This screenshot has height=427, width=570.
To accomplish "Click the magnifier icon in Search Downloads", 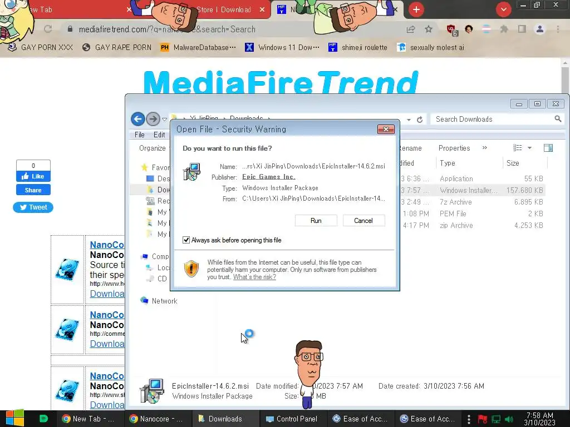I will point(558,119).
